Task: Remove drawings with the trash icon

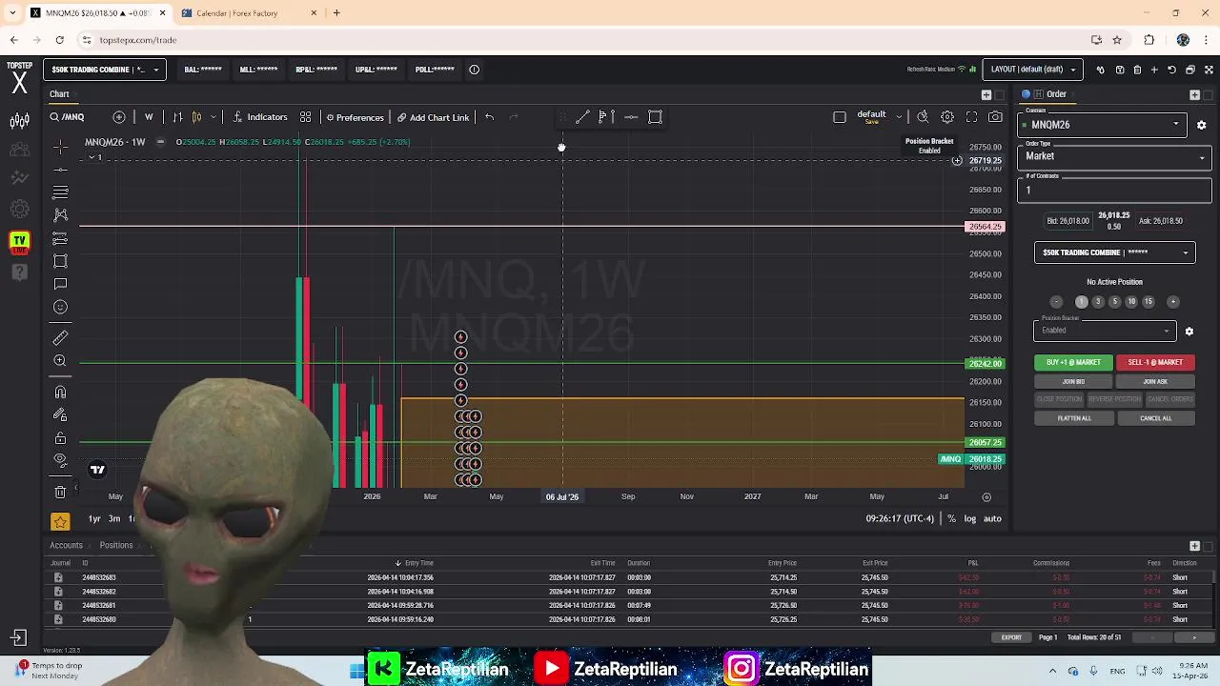Action: [60, 492]
